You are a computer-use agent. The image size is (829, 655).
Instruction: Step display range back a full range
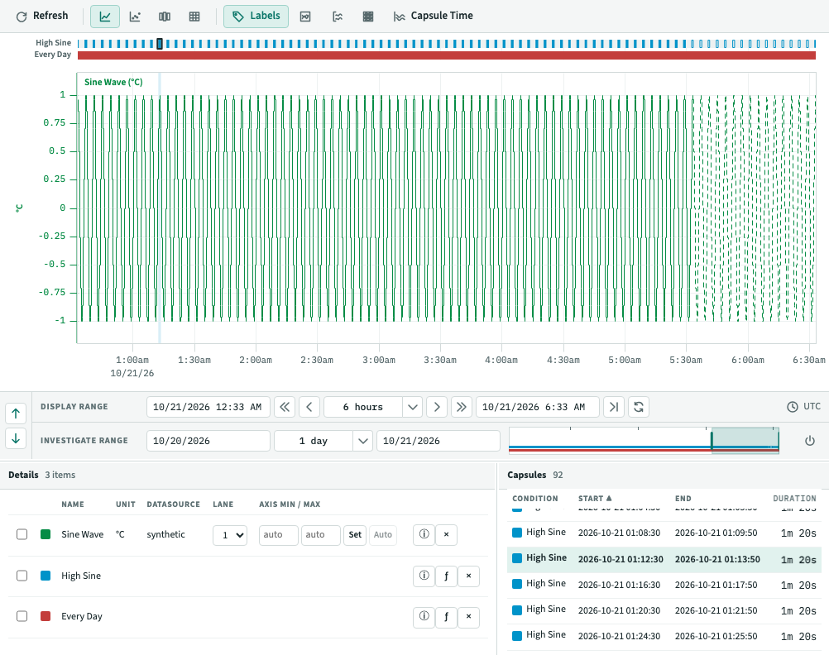(285, 407)
